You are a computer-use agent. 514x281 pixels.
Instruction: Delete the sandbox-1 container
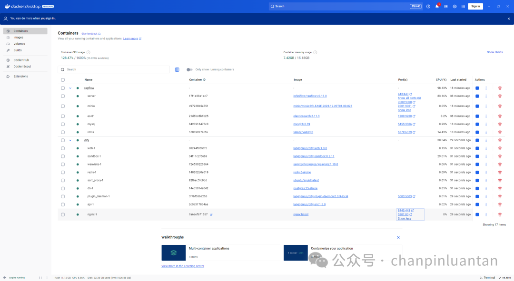point(500,156)
